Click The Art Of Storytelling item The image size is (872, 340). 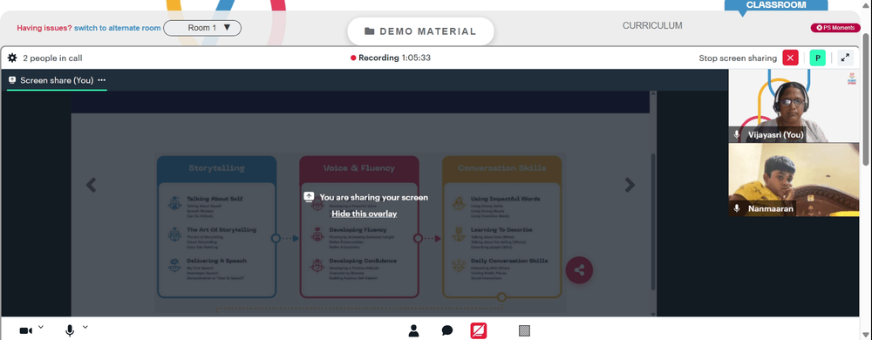221,230
